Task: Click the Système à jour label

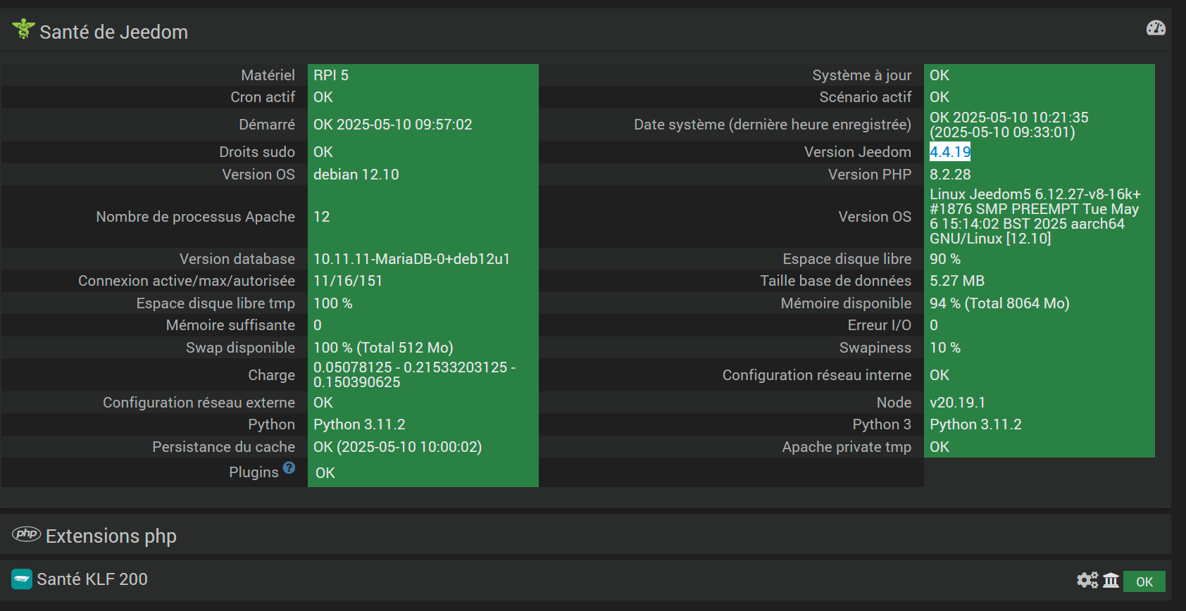Action: click(x=861, y=75)
